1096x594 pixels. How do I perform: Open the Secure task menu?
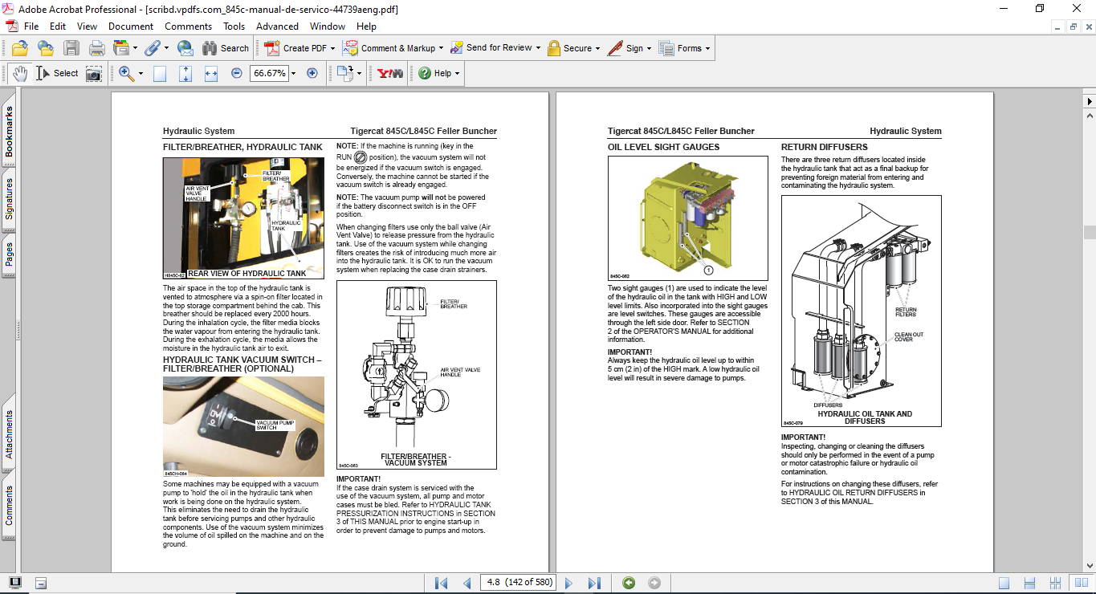574,48
